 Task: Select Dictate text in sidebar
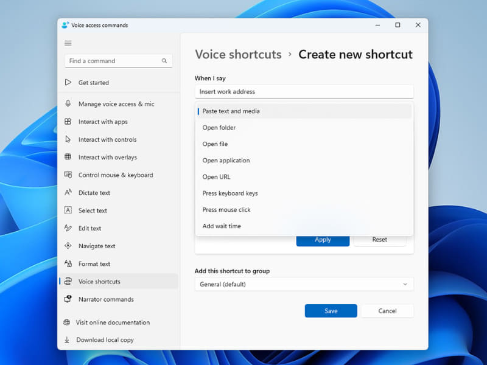[x=118, y=193]
